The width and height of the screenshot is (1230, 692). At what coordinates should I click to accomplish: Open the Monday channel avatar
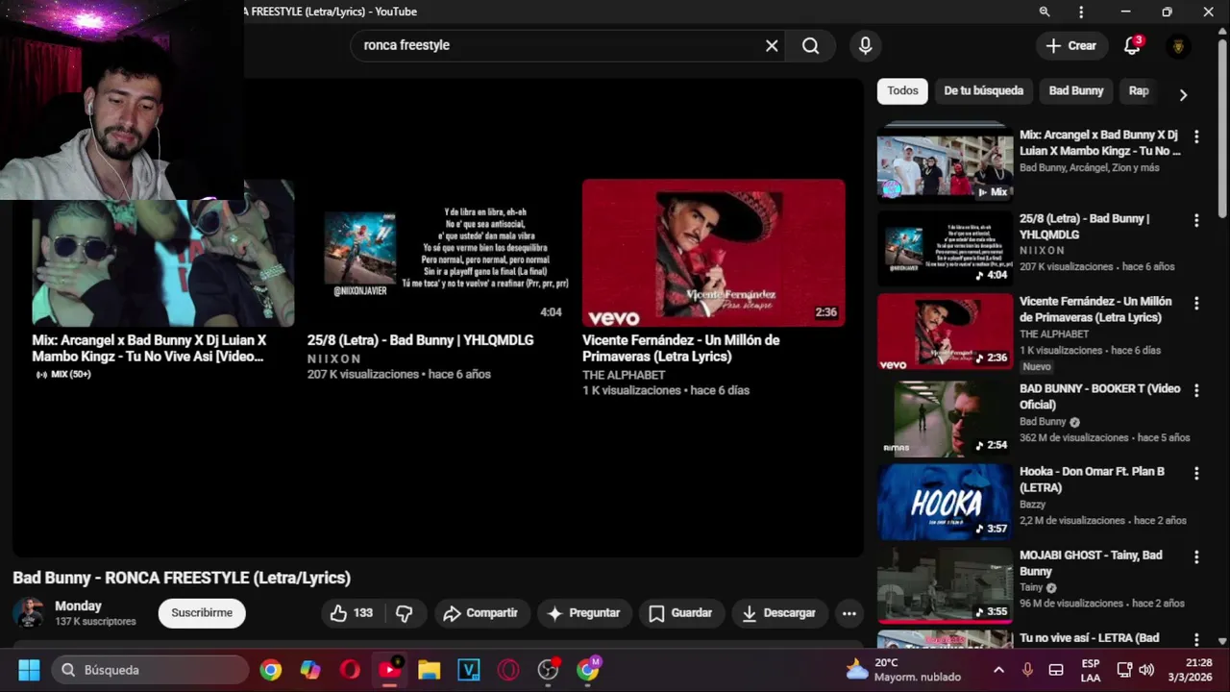(28, 613)
